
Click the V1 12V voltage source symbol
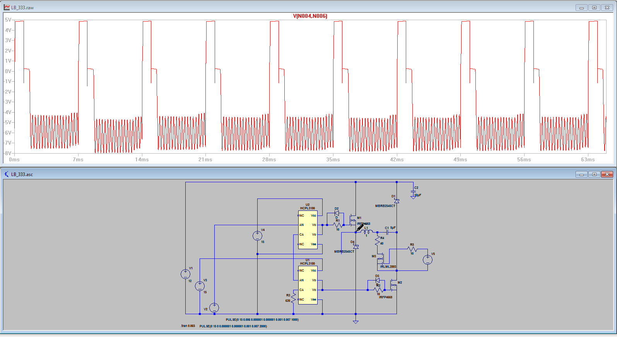pos(185,274)
